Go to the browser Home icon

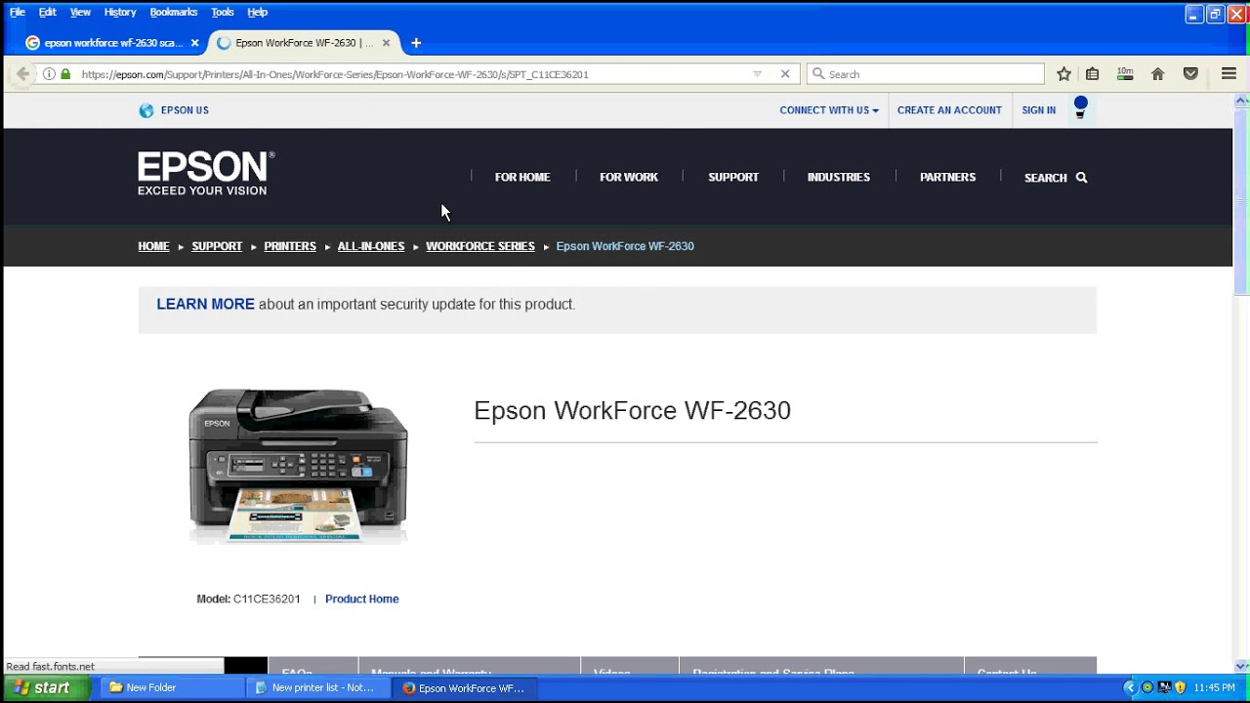point(1158,74)
